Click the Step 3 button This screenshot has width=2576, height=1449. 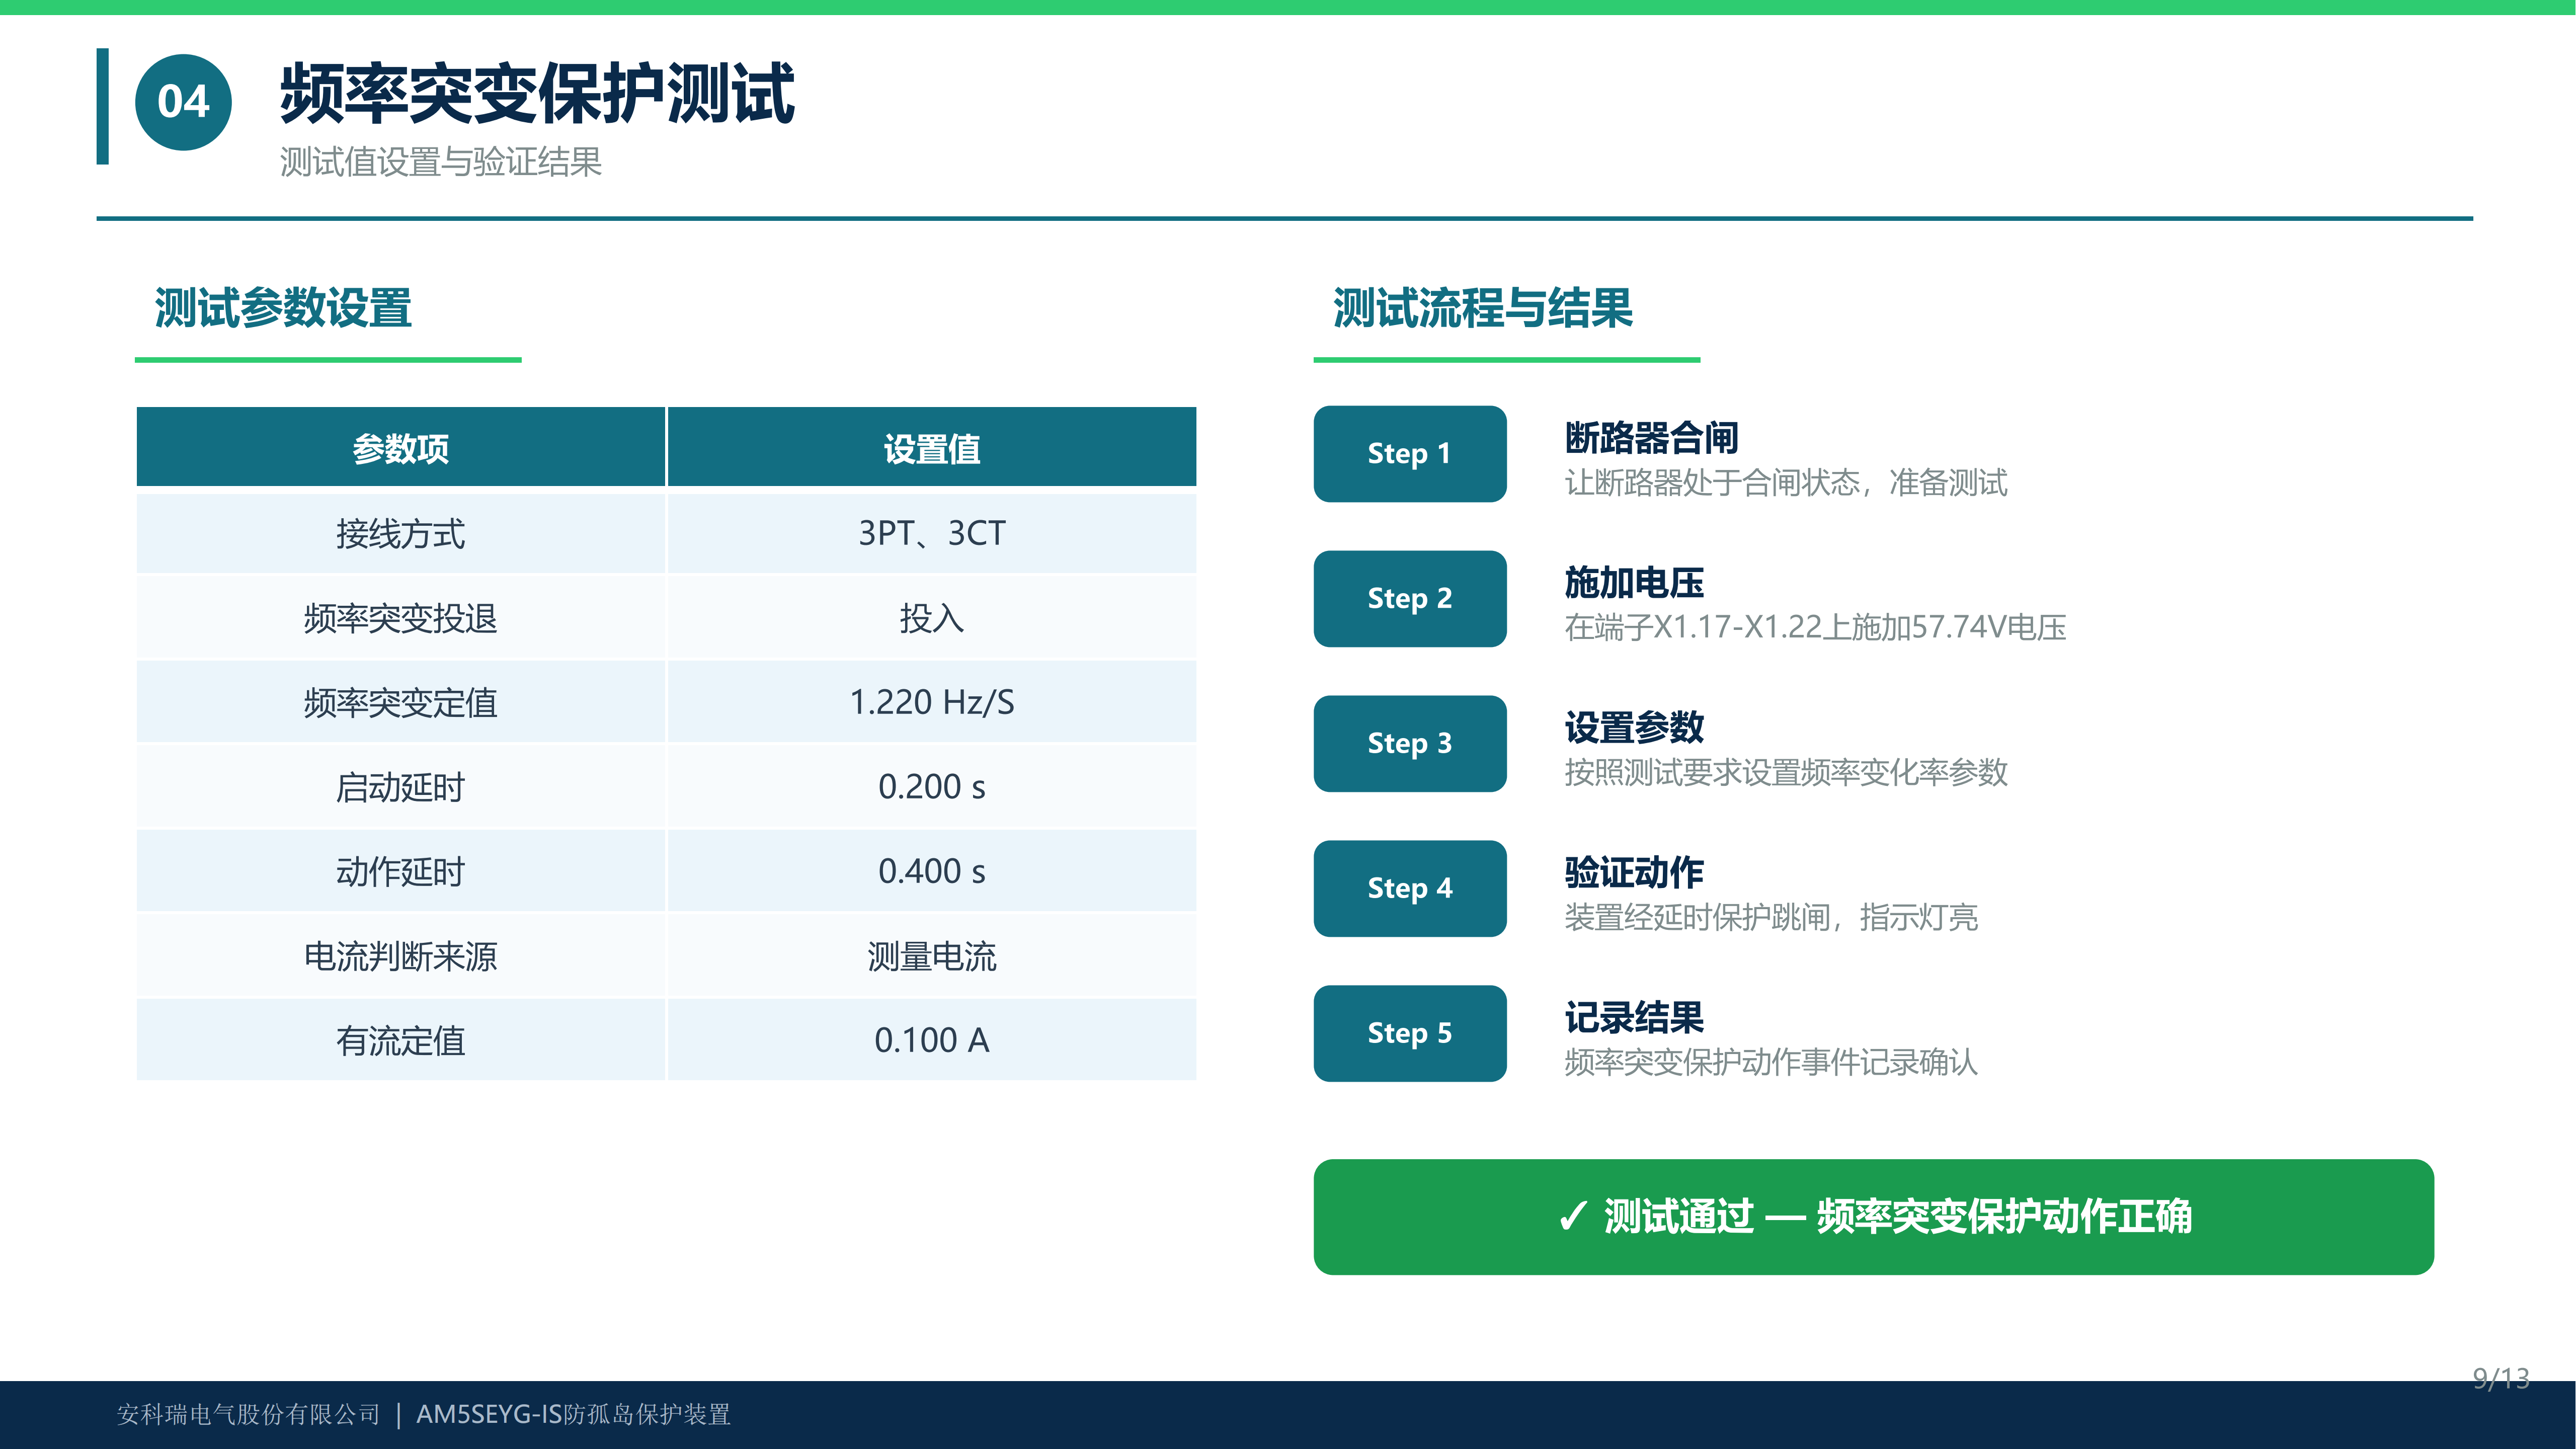tap(1409, 743)
